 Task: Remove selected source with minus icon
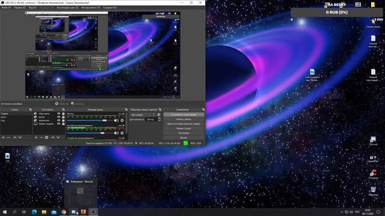pyautogui.click(x=41, y=137)
